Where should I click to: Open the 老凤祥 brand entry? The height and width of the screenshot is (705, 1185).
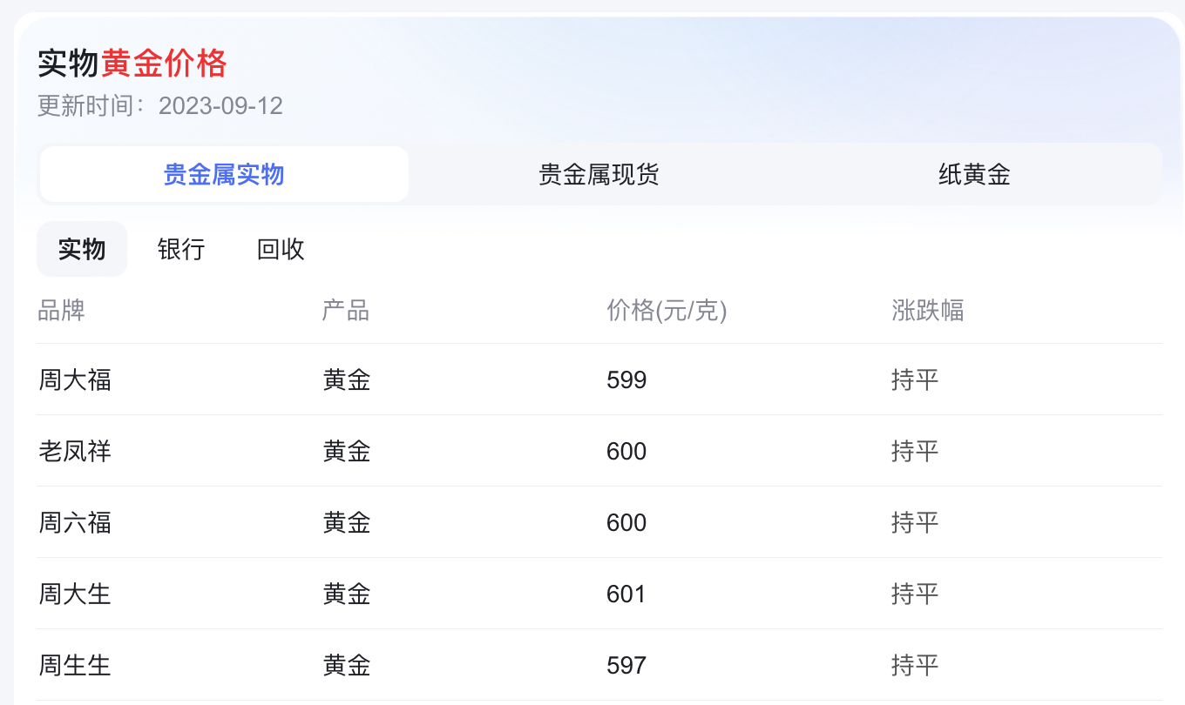[x=75, y=451]
